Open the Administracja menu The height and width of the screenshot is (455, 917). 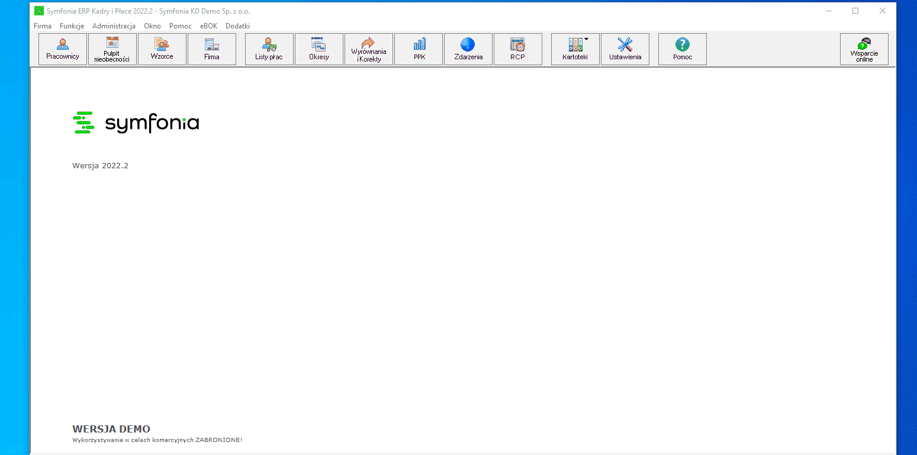click(114, 26)
